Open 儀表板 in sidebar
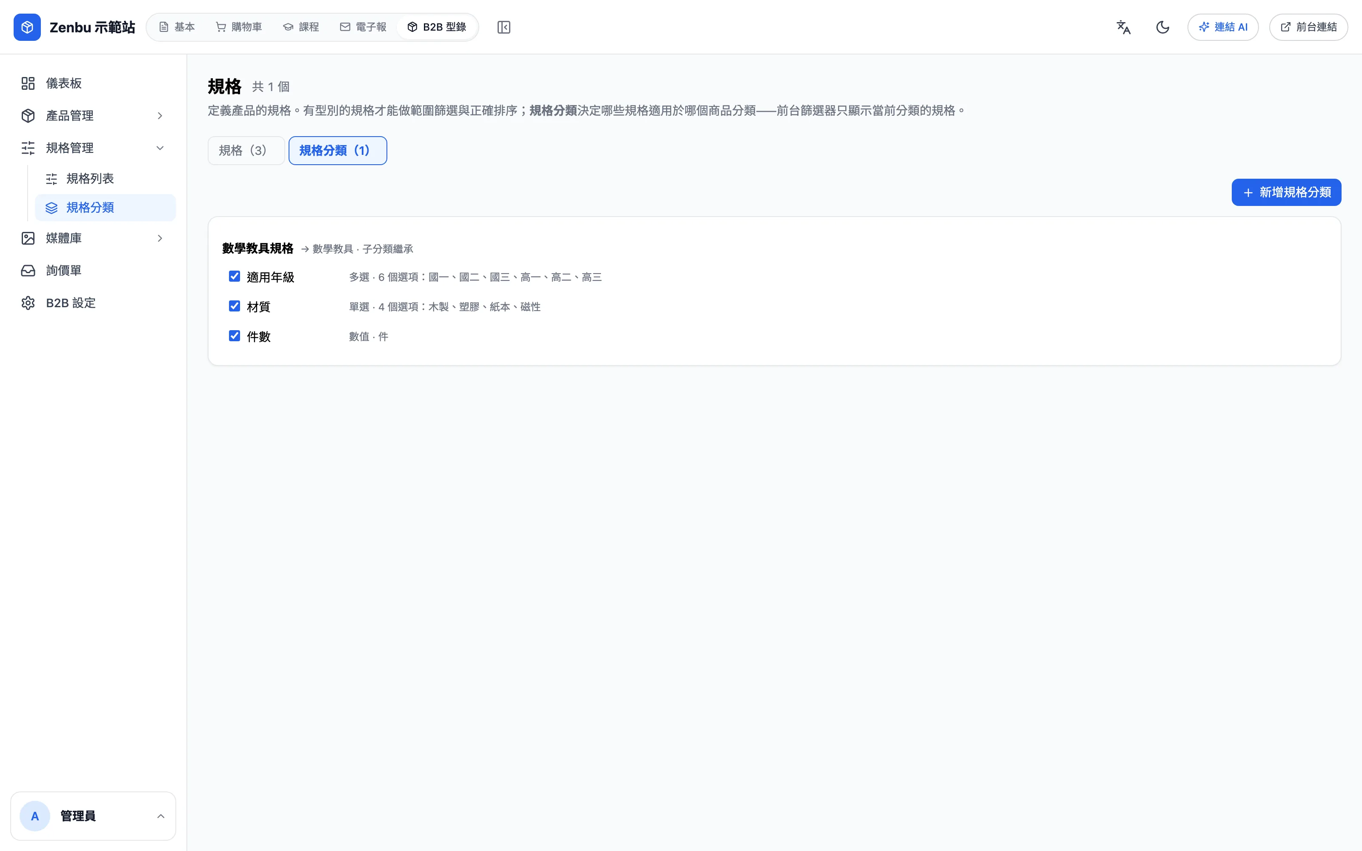Image resolution: width=1362 pixels, height=851 pixels. pyautogui.click(x=94, y=83)
